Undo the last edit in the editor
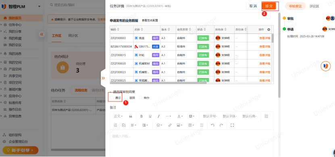The width and height of the screenshot is (335, 157). click(212, 125)
